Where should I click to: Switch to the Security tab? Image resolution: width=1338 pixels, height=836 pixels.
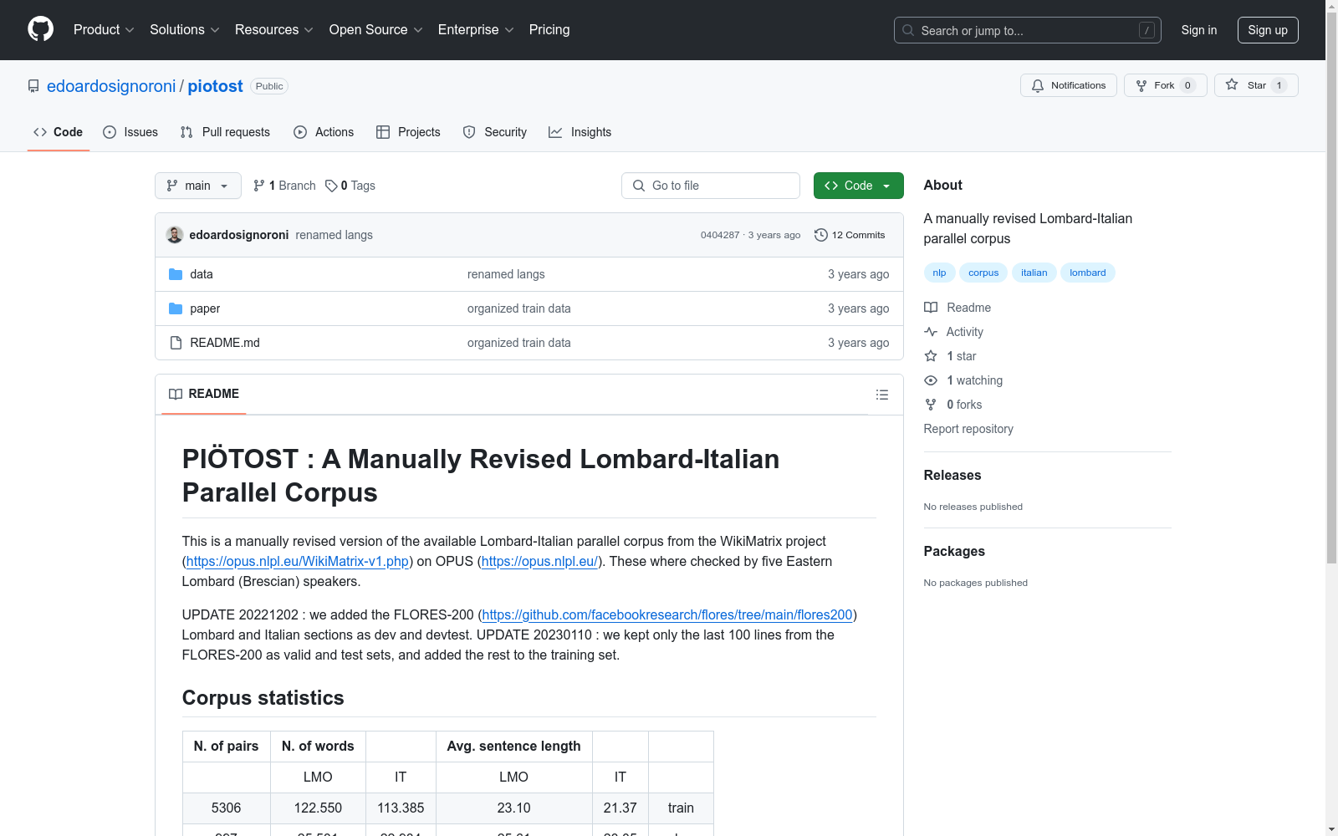(x=495, y=132)
